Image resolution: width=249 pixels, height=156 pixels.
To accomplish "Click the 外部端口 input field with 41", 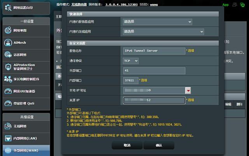I will (154, 71).
